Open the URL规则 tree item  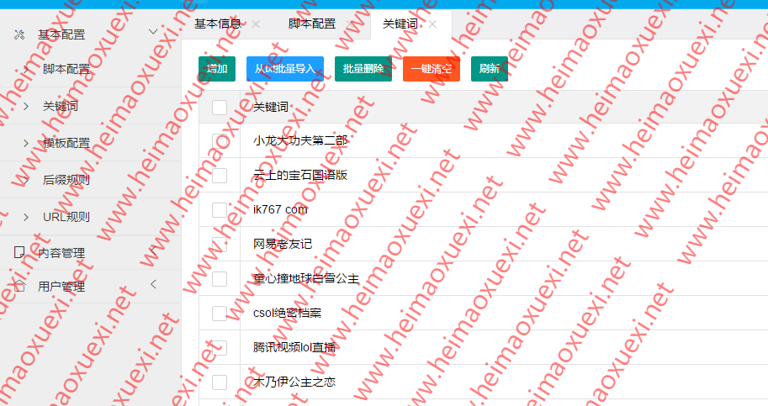tap(66, 217)
